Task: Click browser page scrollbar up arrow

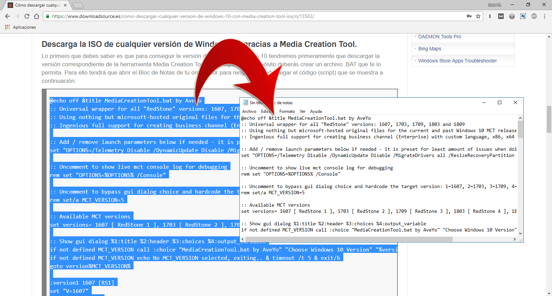Action: [x=549, y=36]
